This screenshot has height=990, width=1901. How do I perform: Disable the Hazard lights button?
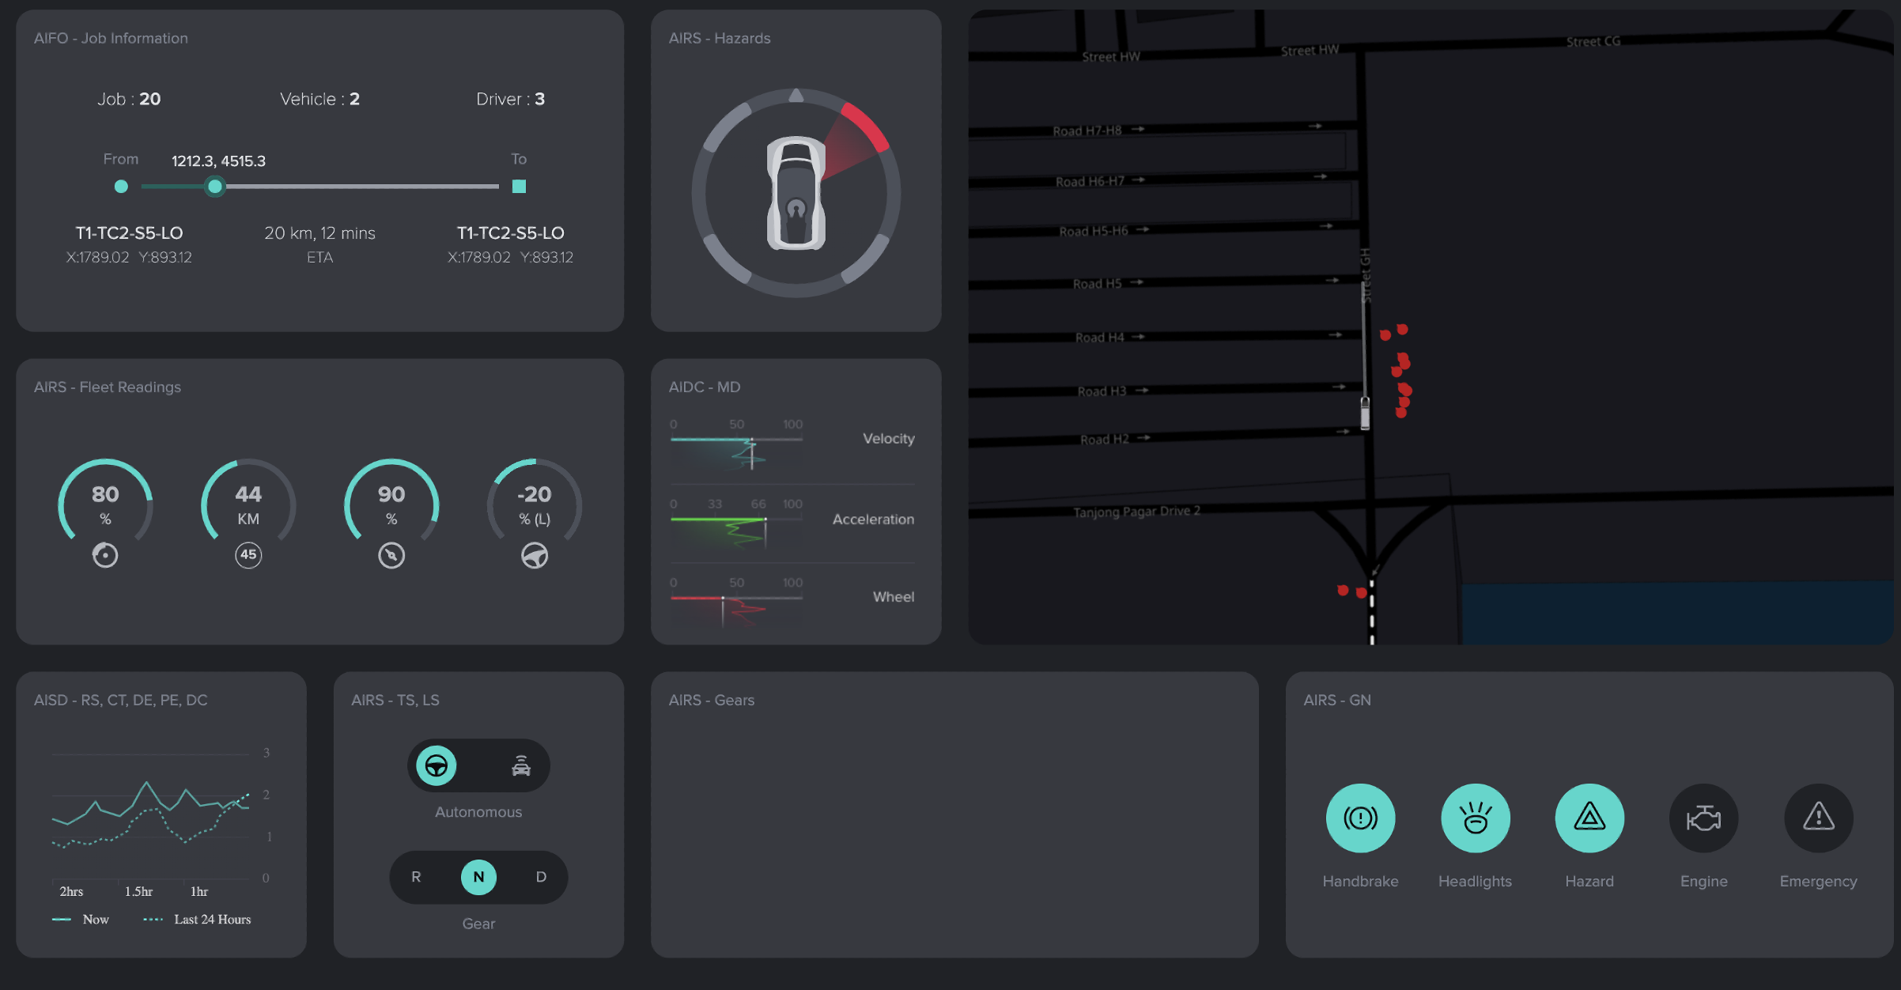pyautogui.click(x=1589, y=818)
